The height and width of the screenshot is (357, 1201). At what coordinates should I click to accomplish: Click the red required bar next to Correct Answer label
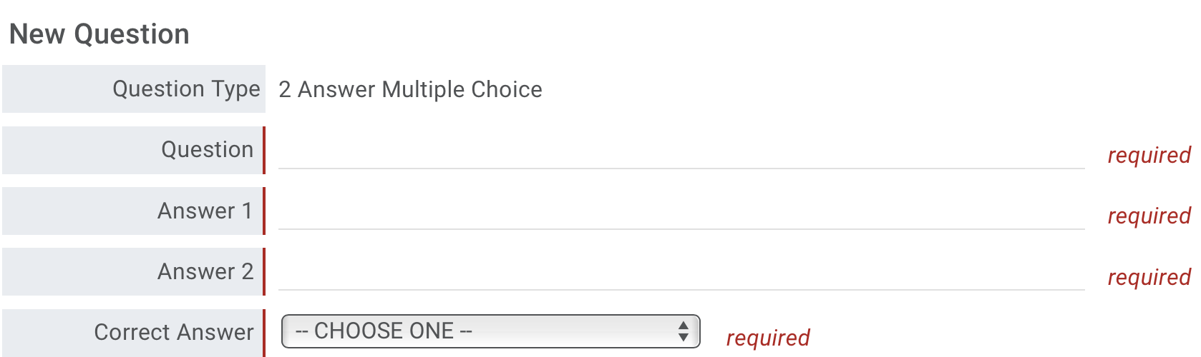(x=264, y=333)
